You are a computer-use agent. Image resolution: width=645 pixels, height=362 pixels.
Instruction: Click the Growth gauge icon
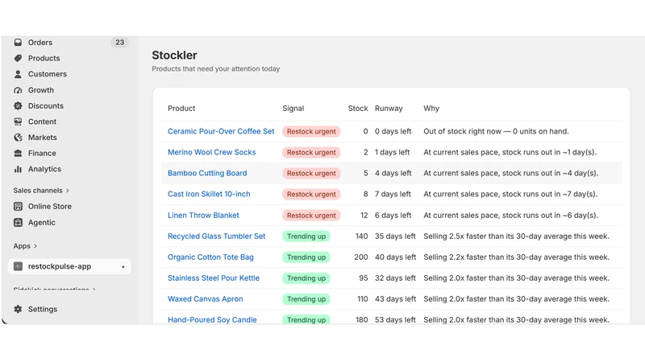coord(18,90)
